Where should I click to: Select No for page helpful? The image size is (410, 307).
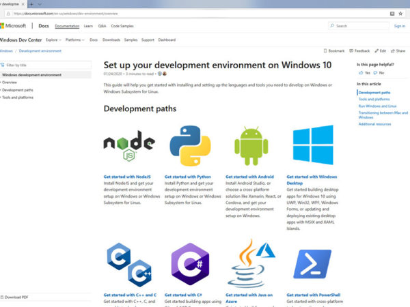click(379, 72)
